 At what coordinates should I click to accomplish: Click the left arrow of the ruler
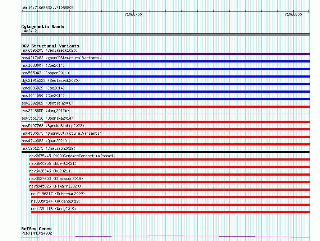[x=22, y=11]
